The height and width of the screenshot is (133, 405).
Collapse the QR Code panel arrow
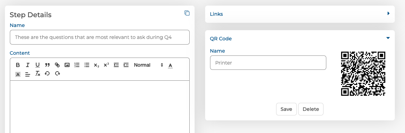click(x=388, y=38)
